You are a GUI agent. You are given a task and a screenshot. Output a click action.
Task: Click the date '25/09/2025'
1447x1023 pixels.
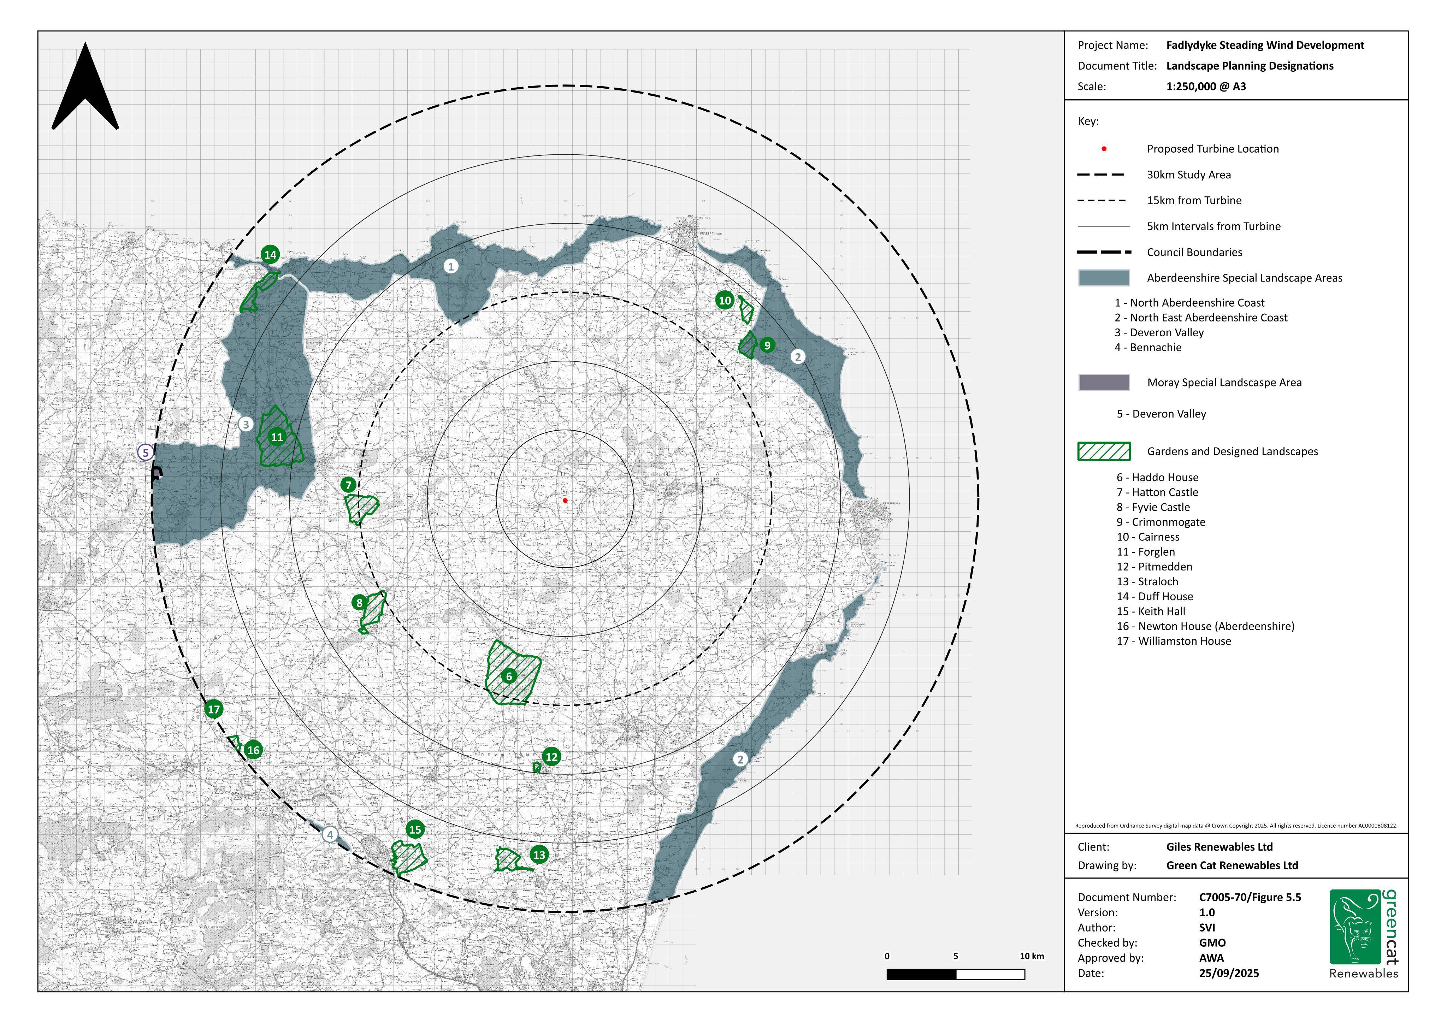point(1228,973)
